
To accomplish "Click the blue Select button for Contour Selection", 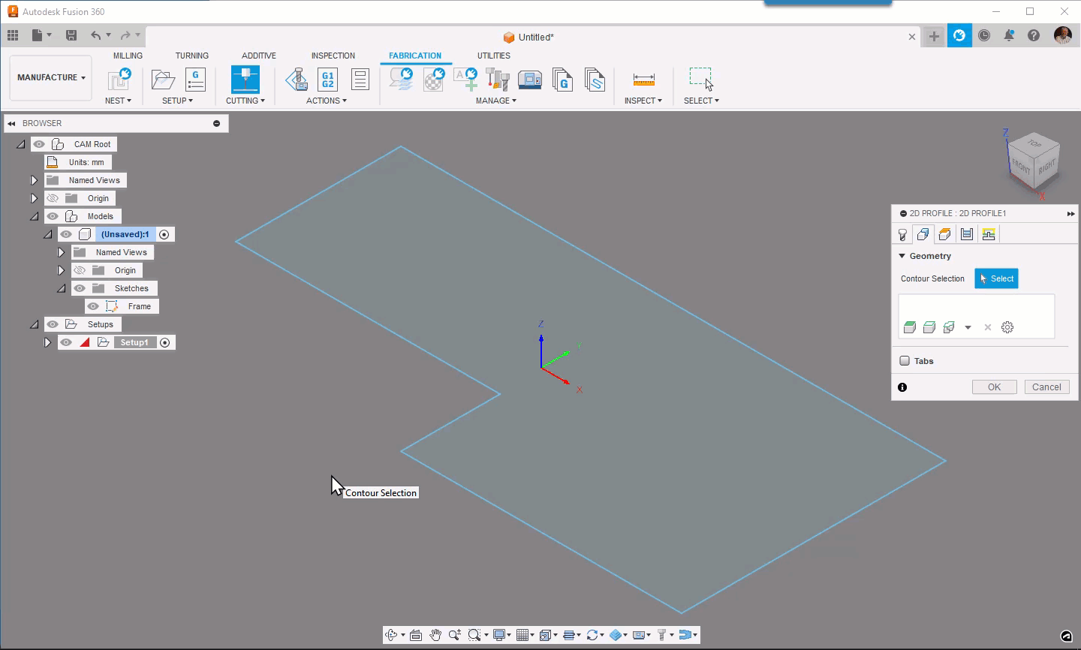I will (996, 278).
